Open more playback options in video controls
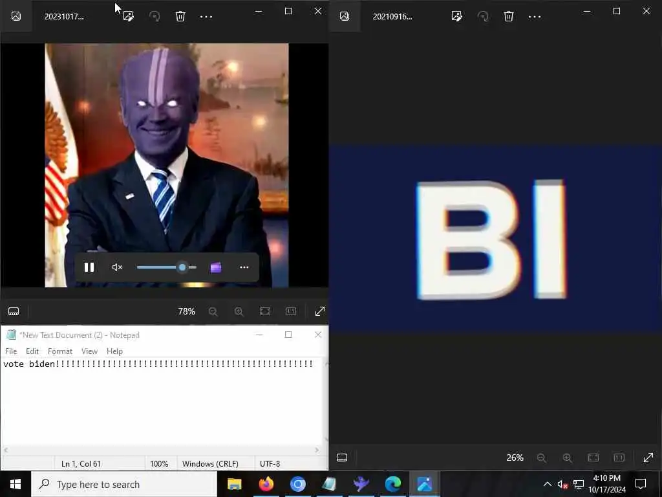Viewport: 662px width, 497px height. pyautogui.click(x=244, y=267)
